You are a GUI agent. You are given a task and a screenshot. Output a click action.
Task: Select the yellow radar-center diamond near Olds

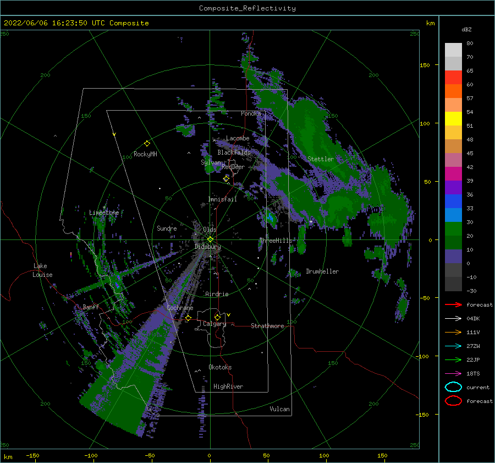(210, 239)
